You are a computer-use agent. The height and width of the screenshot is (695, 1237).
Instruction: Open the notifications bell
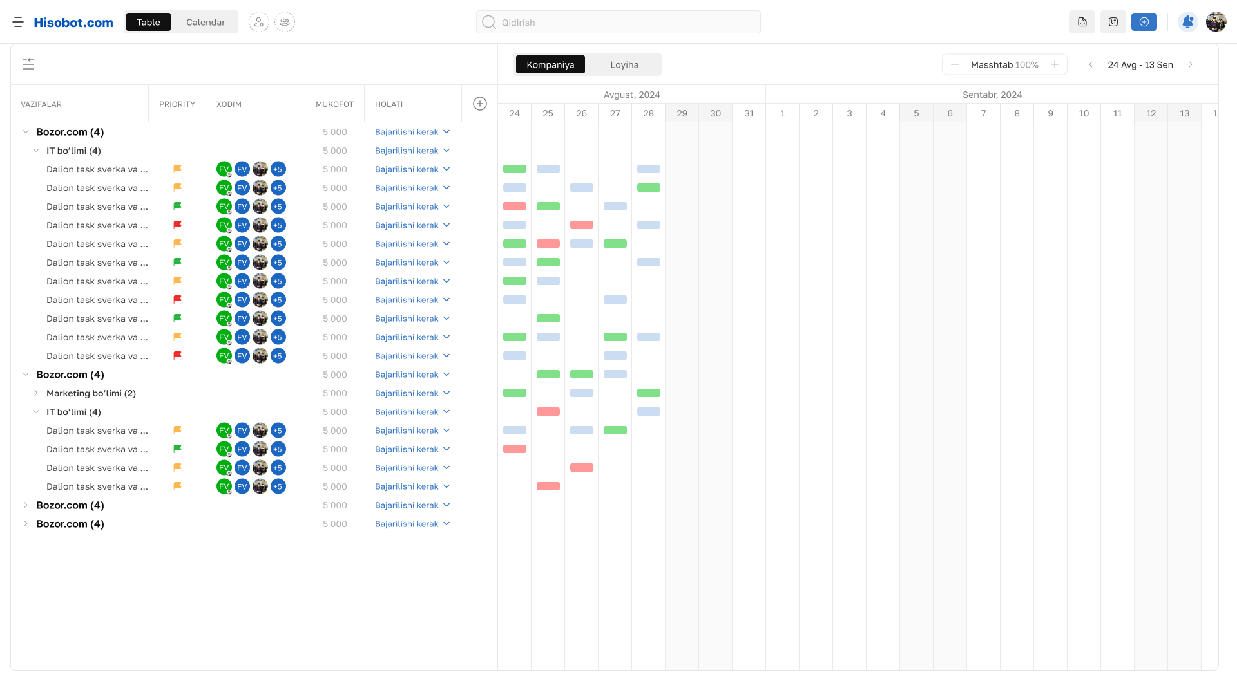1187,22
